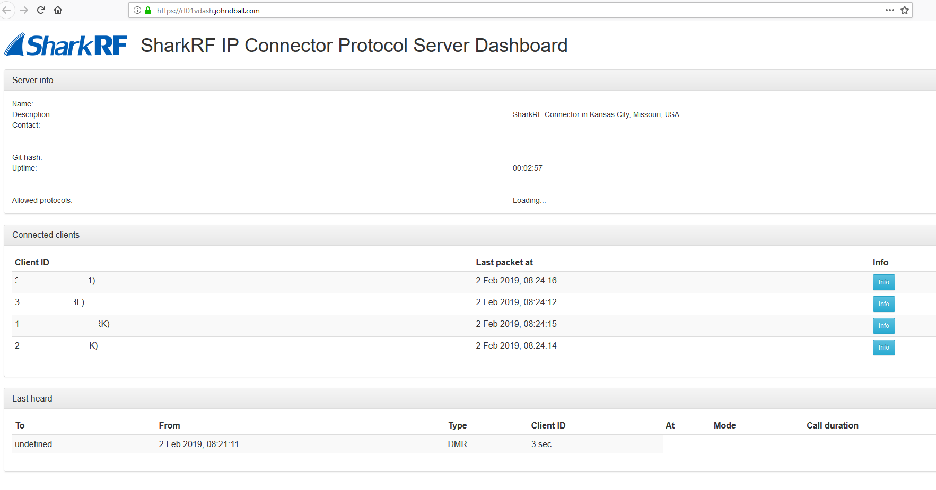Open Info for client last packet 08:24:12

tap(883, 304)
